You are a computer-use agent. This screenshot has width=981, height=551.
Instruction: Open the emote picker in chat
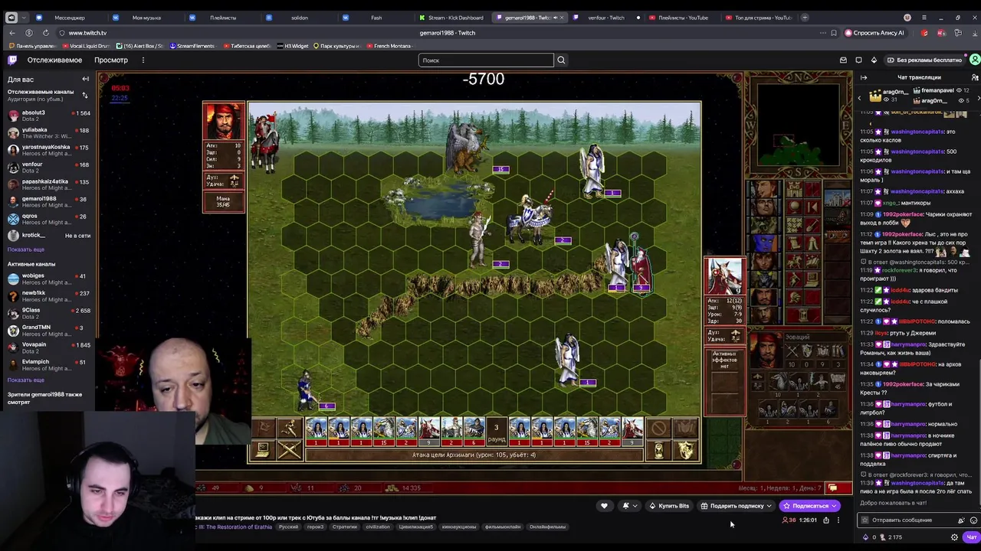click(x=973, y=520)
